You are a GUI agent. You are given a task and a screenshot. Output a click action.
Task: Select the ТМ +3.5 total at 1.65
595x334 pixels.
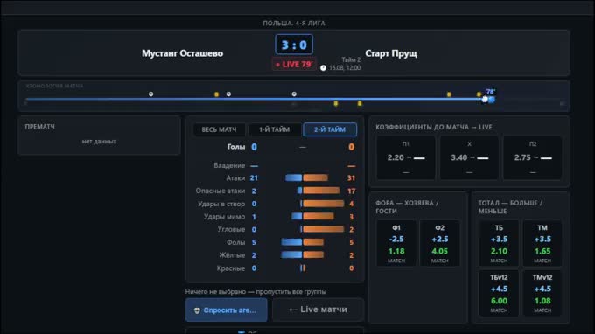click(x=542, y=243)
